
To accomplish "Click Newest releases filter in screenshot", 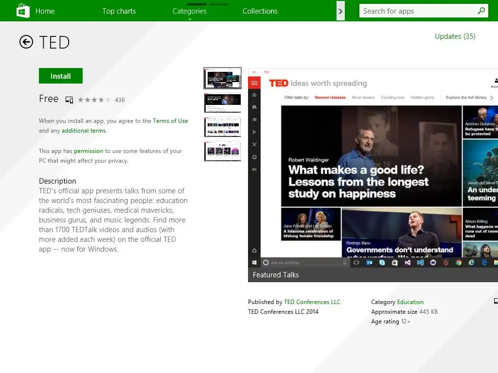I will (x=330, y=97).
